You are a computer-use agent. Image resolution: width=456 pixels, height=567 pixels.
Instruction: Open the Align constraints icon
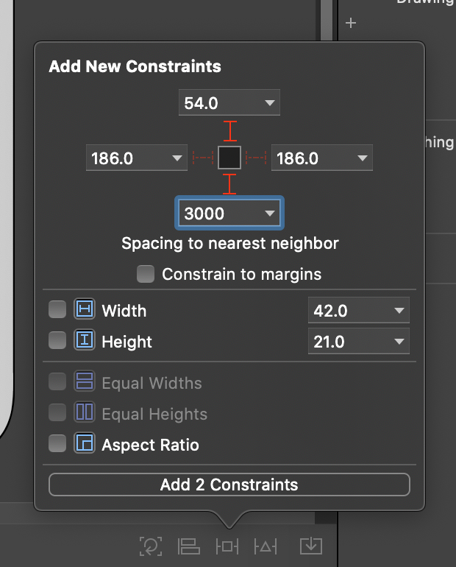click(189, 546)
